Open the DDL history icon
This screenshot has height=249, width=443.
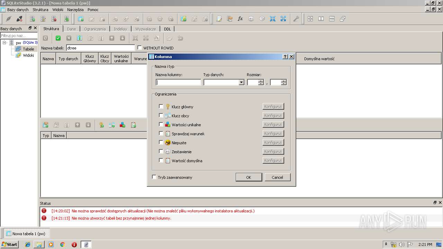pos(230,19)
